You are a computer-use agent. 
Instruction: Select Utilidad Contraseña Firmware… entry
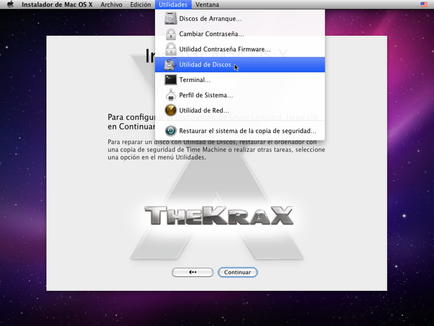[x=240, y=49]
